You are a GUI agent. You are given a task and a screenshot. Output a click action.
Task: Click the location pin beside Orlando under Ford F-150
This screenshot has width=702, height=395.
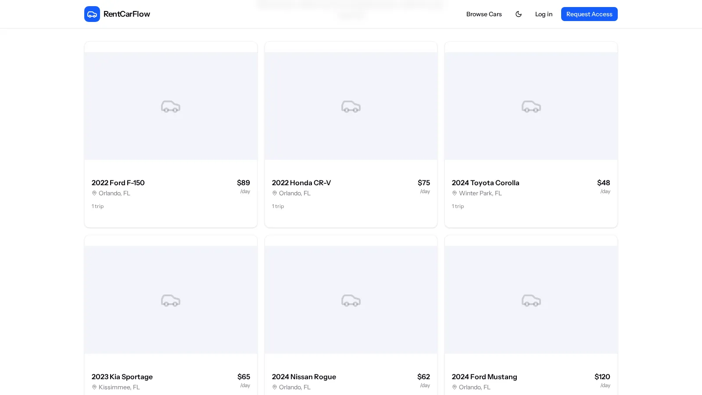coord(94,193)
